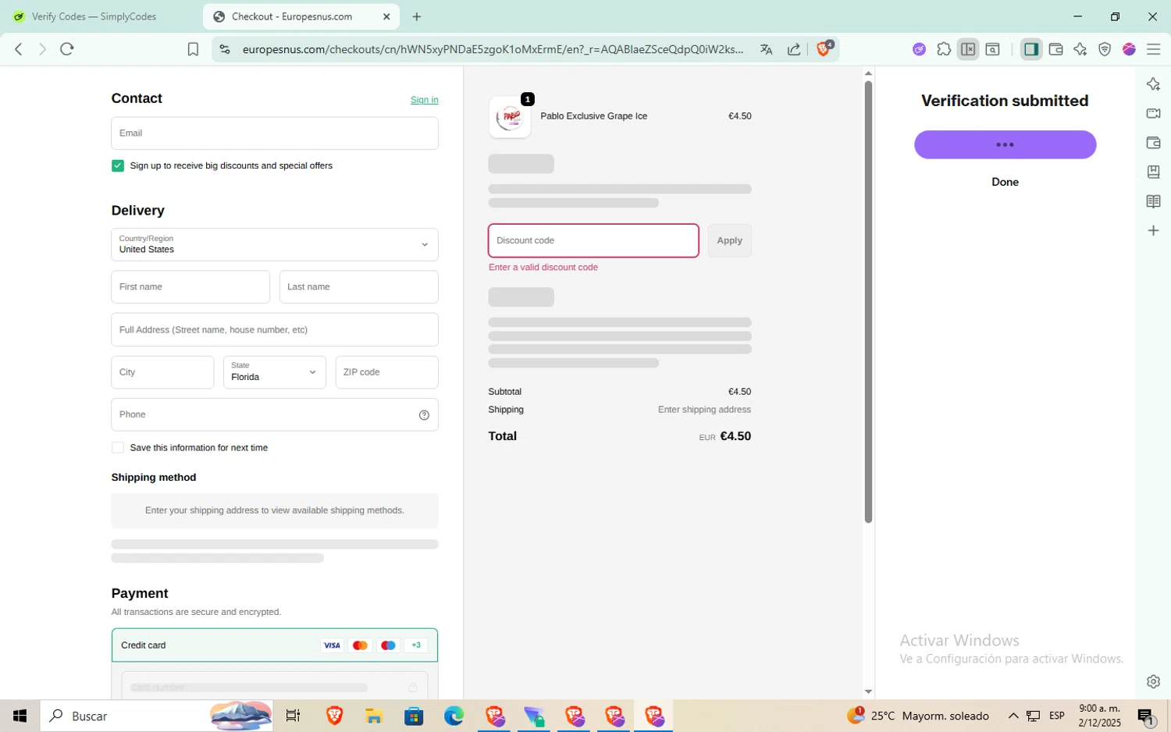1171x732 pixels.
Task: Switch to the Verify Codes — SimplyCodes tab
Action: pyautogui.click(x=94, y=16)
